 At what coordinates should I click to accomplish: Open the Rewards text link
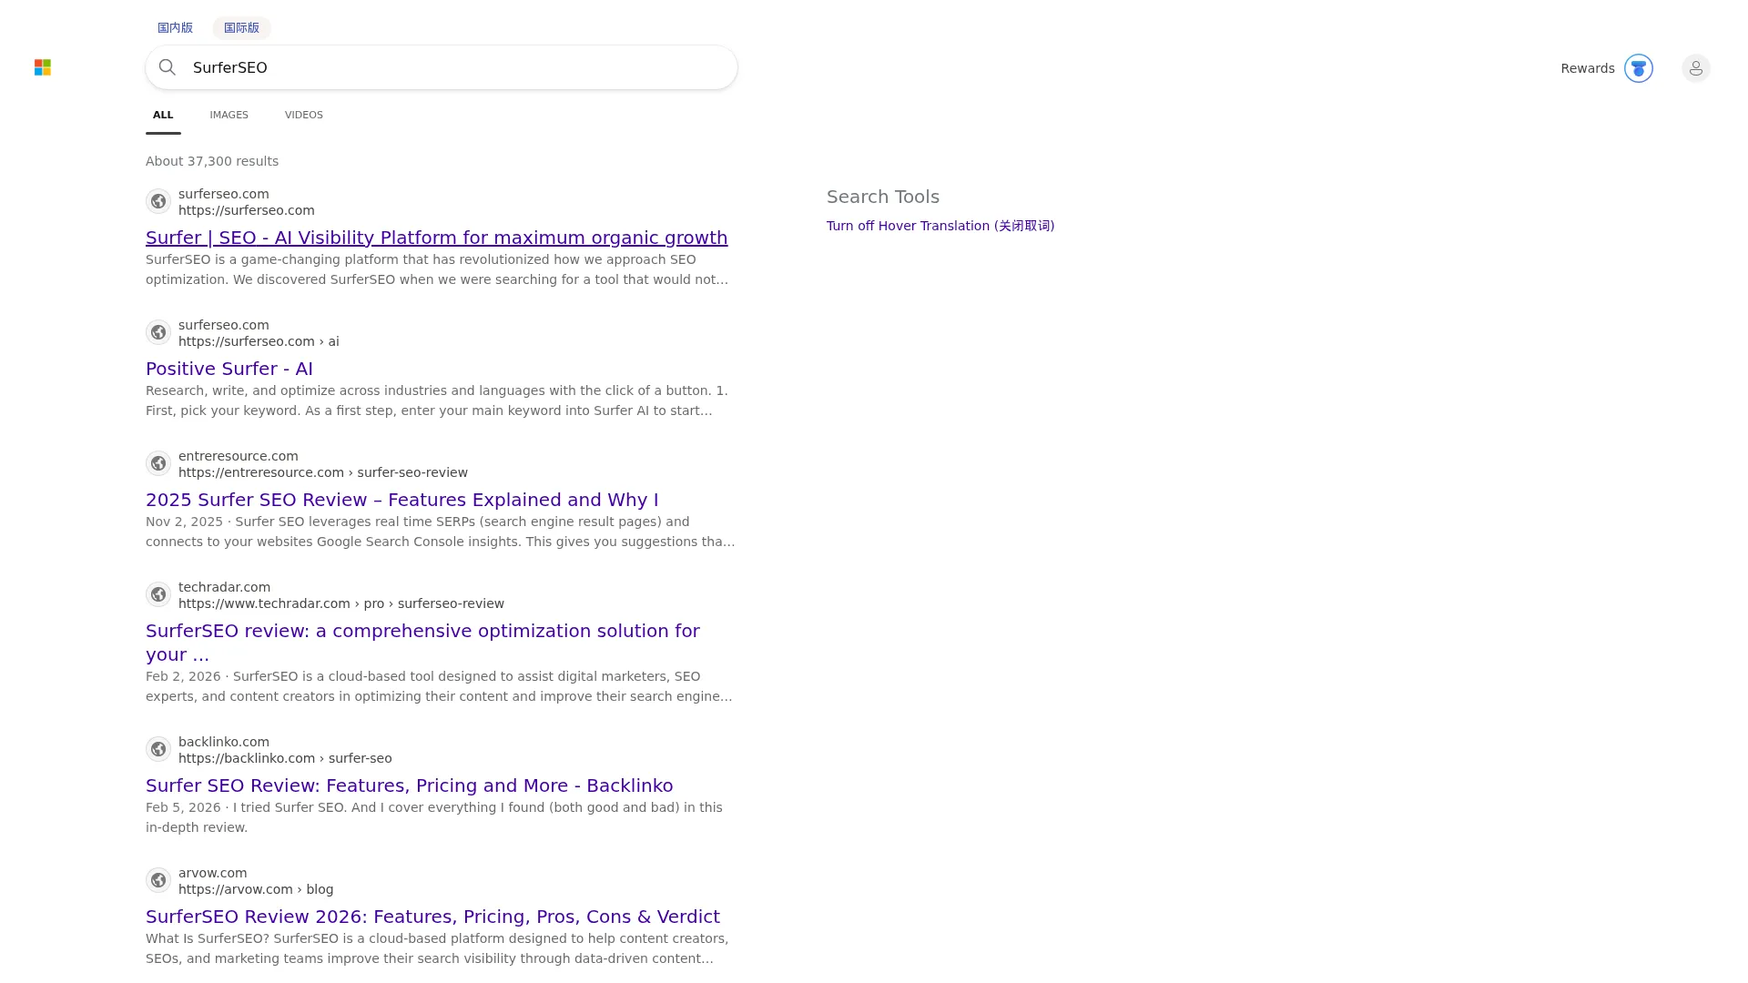tap(1588, 68)
